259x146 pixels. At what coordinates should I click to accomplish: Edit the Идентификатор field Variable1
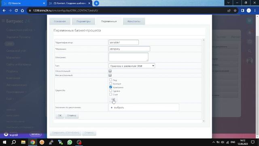123,42
